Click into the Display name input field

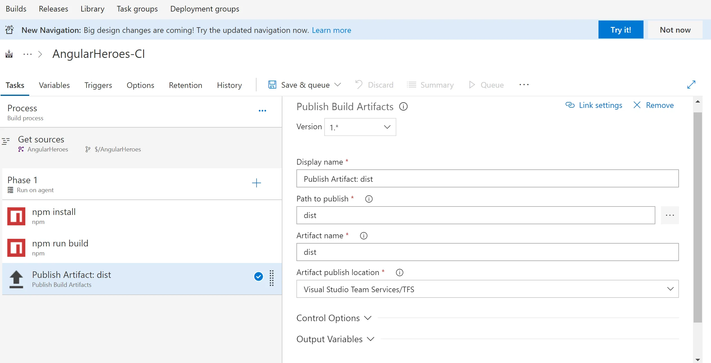(487, 179)
